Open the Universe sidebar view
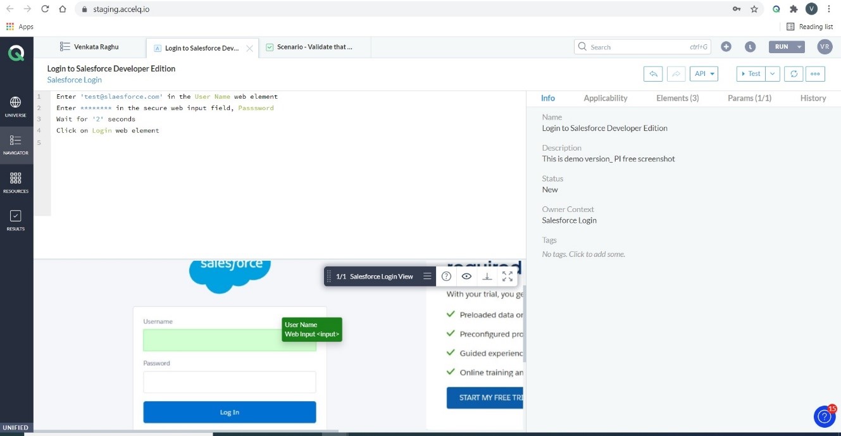This screenshot has width=841, height=436. click(x=16, y=106)
